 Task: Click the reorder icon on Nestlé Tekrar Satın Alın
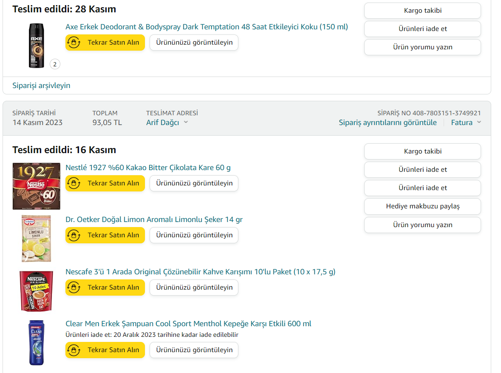(x=74, y=183)
